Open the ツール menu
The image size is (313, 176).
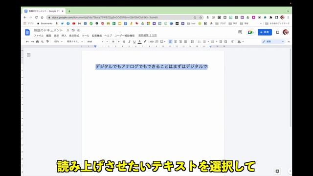[86, 36]
